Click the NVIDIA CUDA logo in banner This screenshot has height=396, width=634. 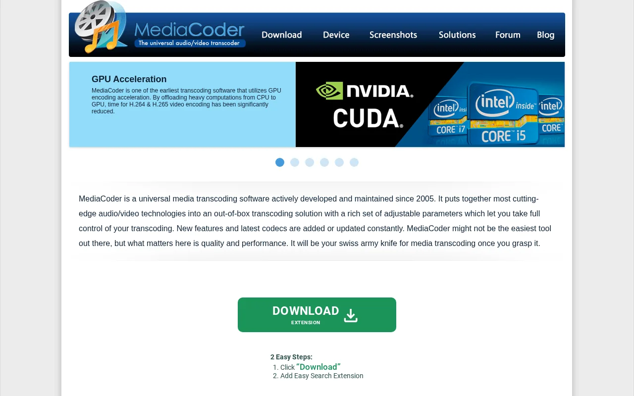coord(365,104)
